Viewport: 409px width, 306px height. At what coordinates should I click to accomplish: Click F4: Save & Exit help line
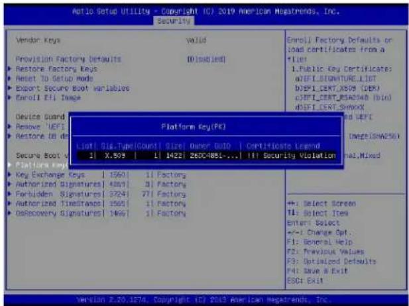[x=317, y=271]
